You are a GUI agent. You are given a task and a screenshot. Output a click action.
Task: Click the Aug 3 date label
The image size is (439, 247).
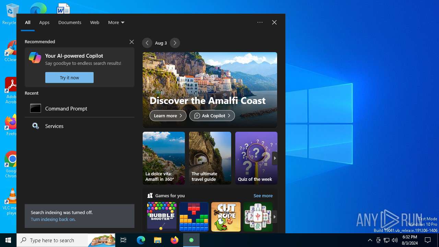pyautogui.click(x=161, y=43)
